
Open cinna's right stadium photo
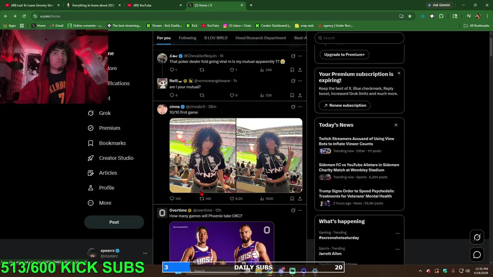tap(269, 155)
